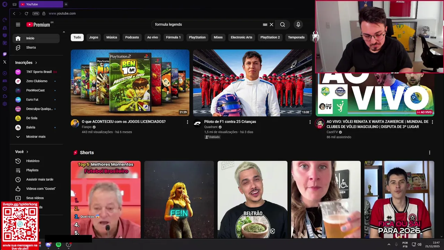Open the history clock icon in Opera sidebar
Viewport: 444px width, 250px height.
click(5, 89)
